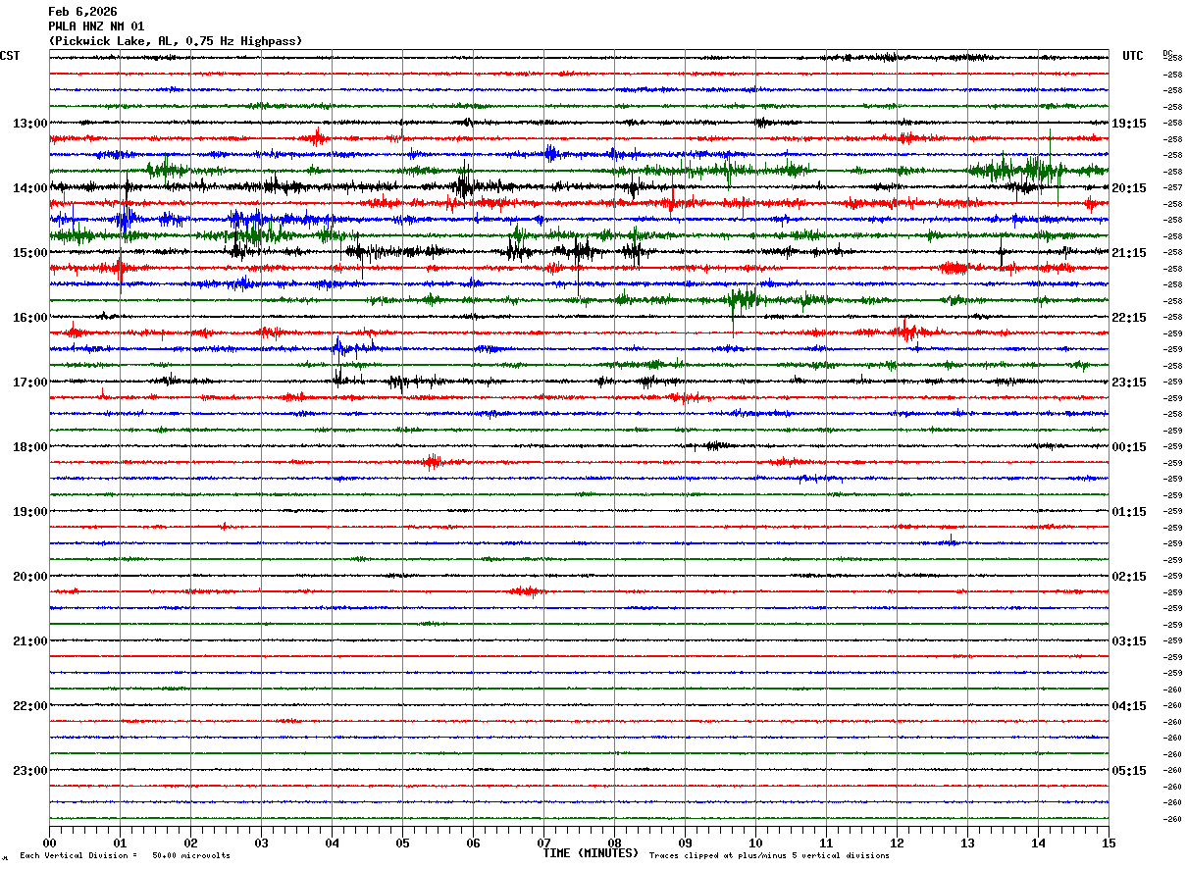
Task: Click the 22:15 UTC time label
Action: click(1129, 318)
